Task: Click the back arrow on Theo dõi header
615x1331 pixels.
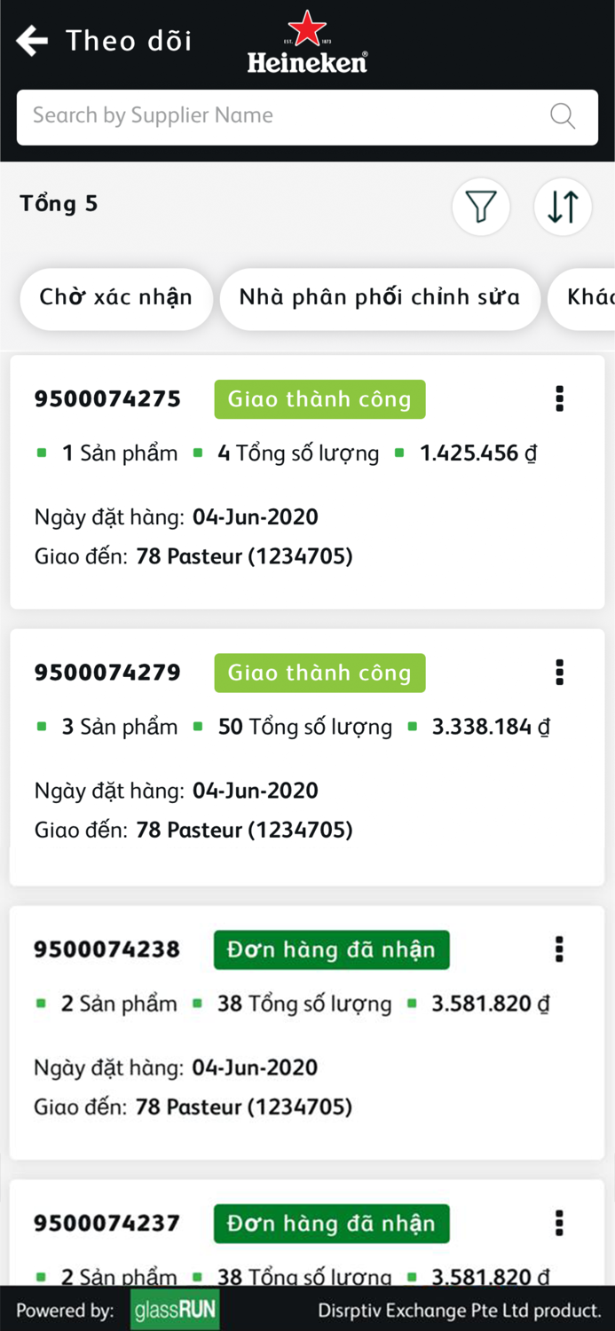Action: click(x=31, y=40)
